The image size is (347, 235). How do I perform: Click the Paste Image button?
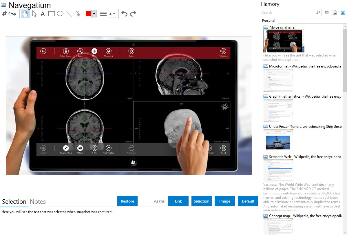(224, 201)
